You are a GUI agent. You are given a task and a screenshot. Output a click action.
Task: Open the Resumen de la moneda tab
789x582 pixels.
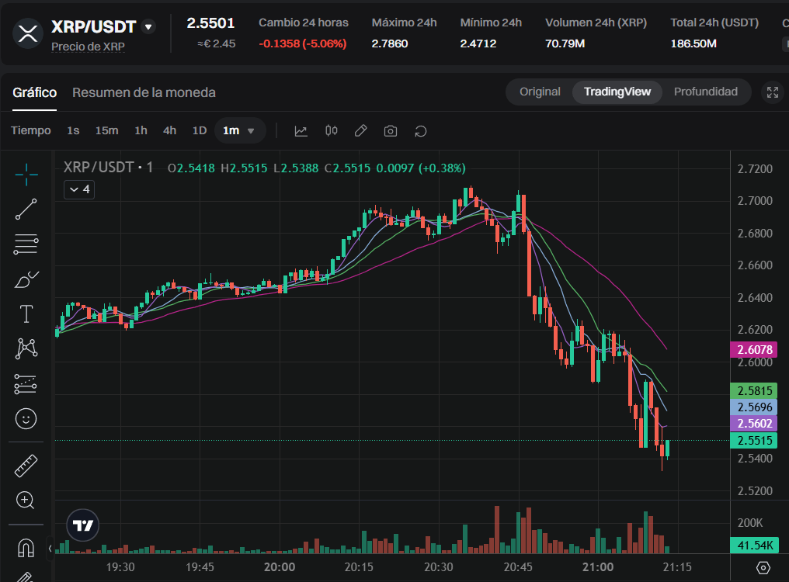[144, 92]
